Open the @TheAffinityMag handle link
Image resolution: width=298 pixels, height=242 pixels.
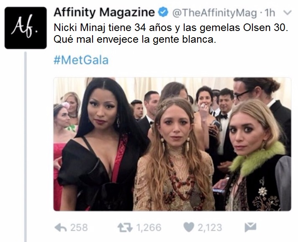(215, 13)
